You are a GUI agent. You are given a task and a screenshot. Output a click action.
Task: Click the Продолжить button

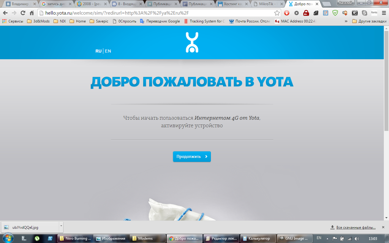tap(192, 156)
